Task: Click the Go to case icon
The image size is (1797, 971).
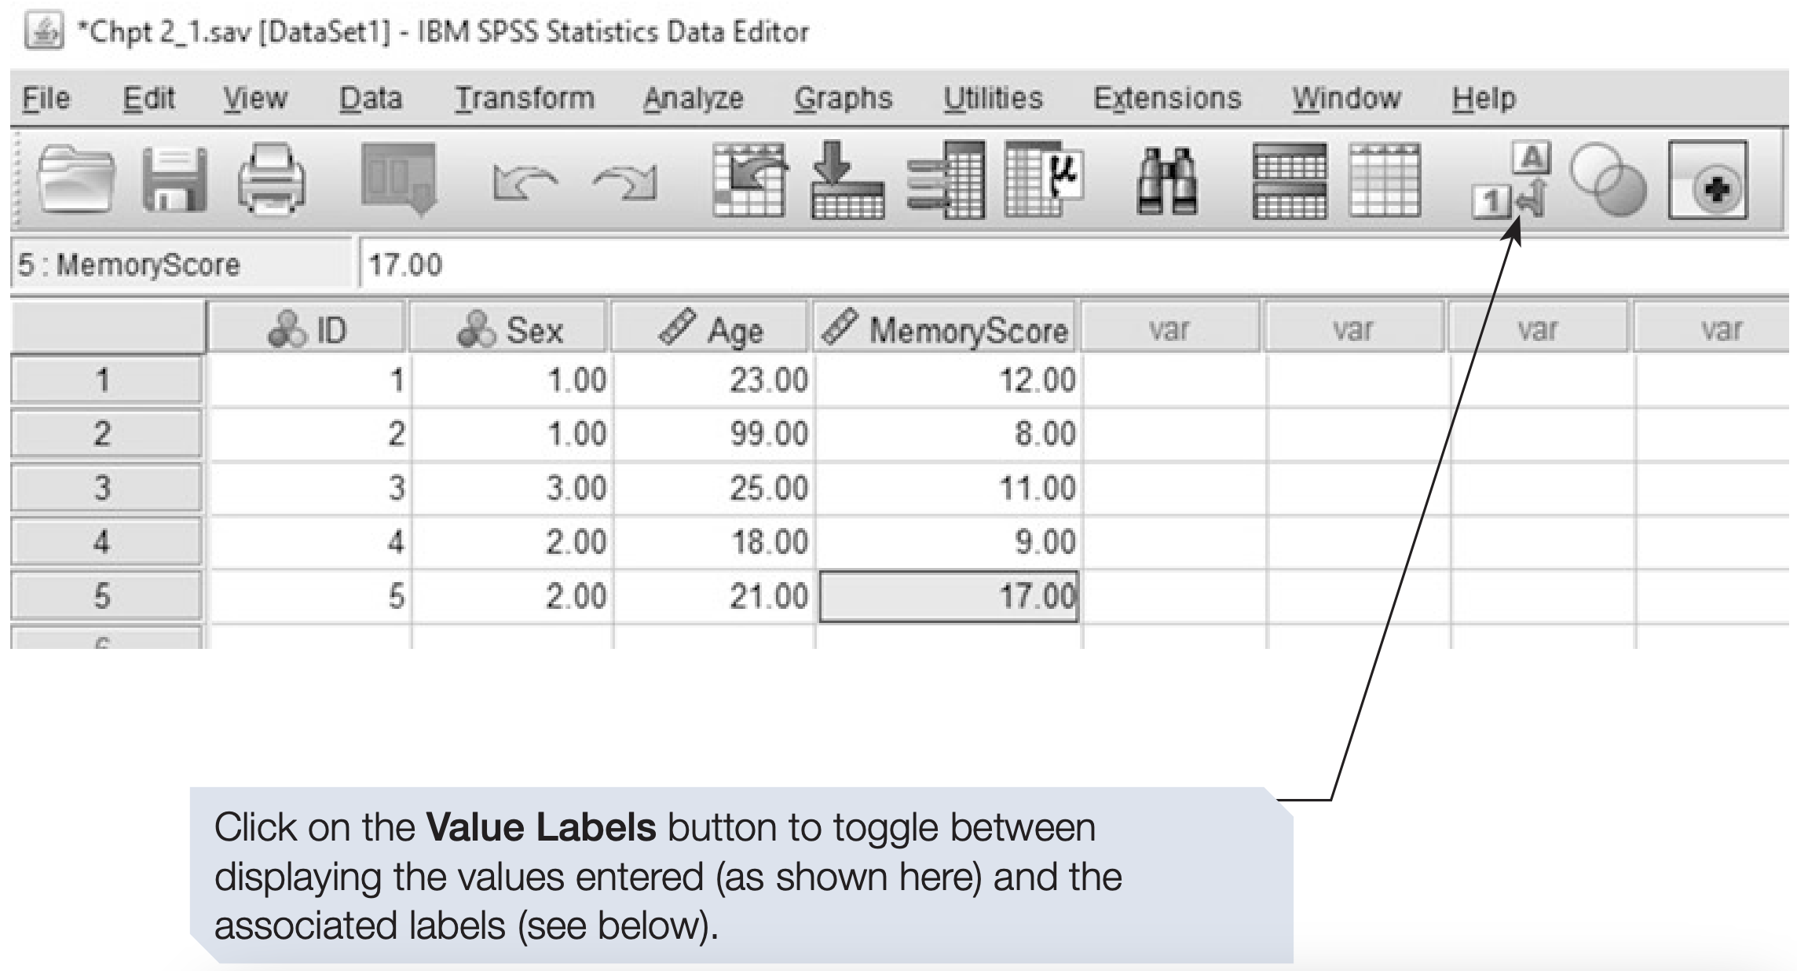Action: 748,181
